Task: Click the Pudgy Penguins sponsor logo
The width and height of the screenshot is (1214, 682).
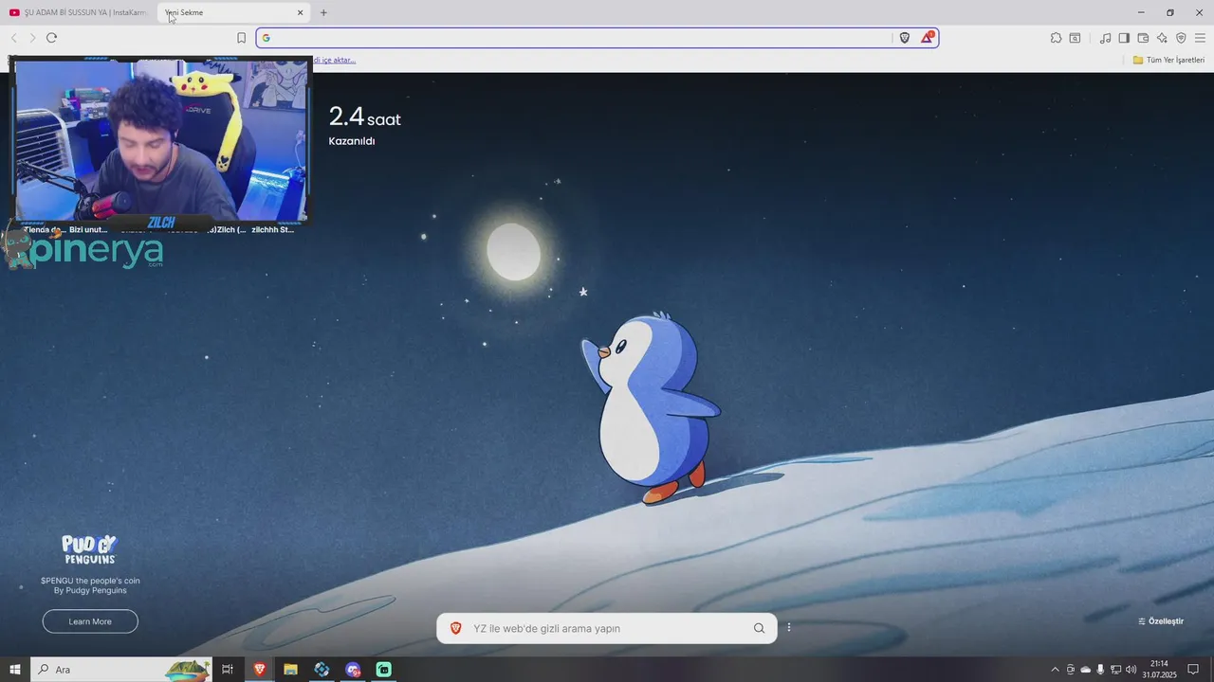Action: tap(90, 549)
